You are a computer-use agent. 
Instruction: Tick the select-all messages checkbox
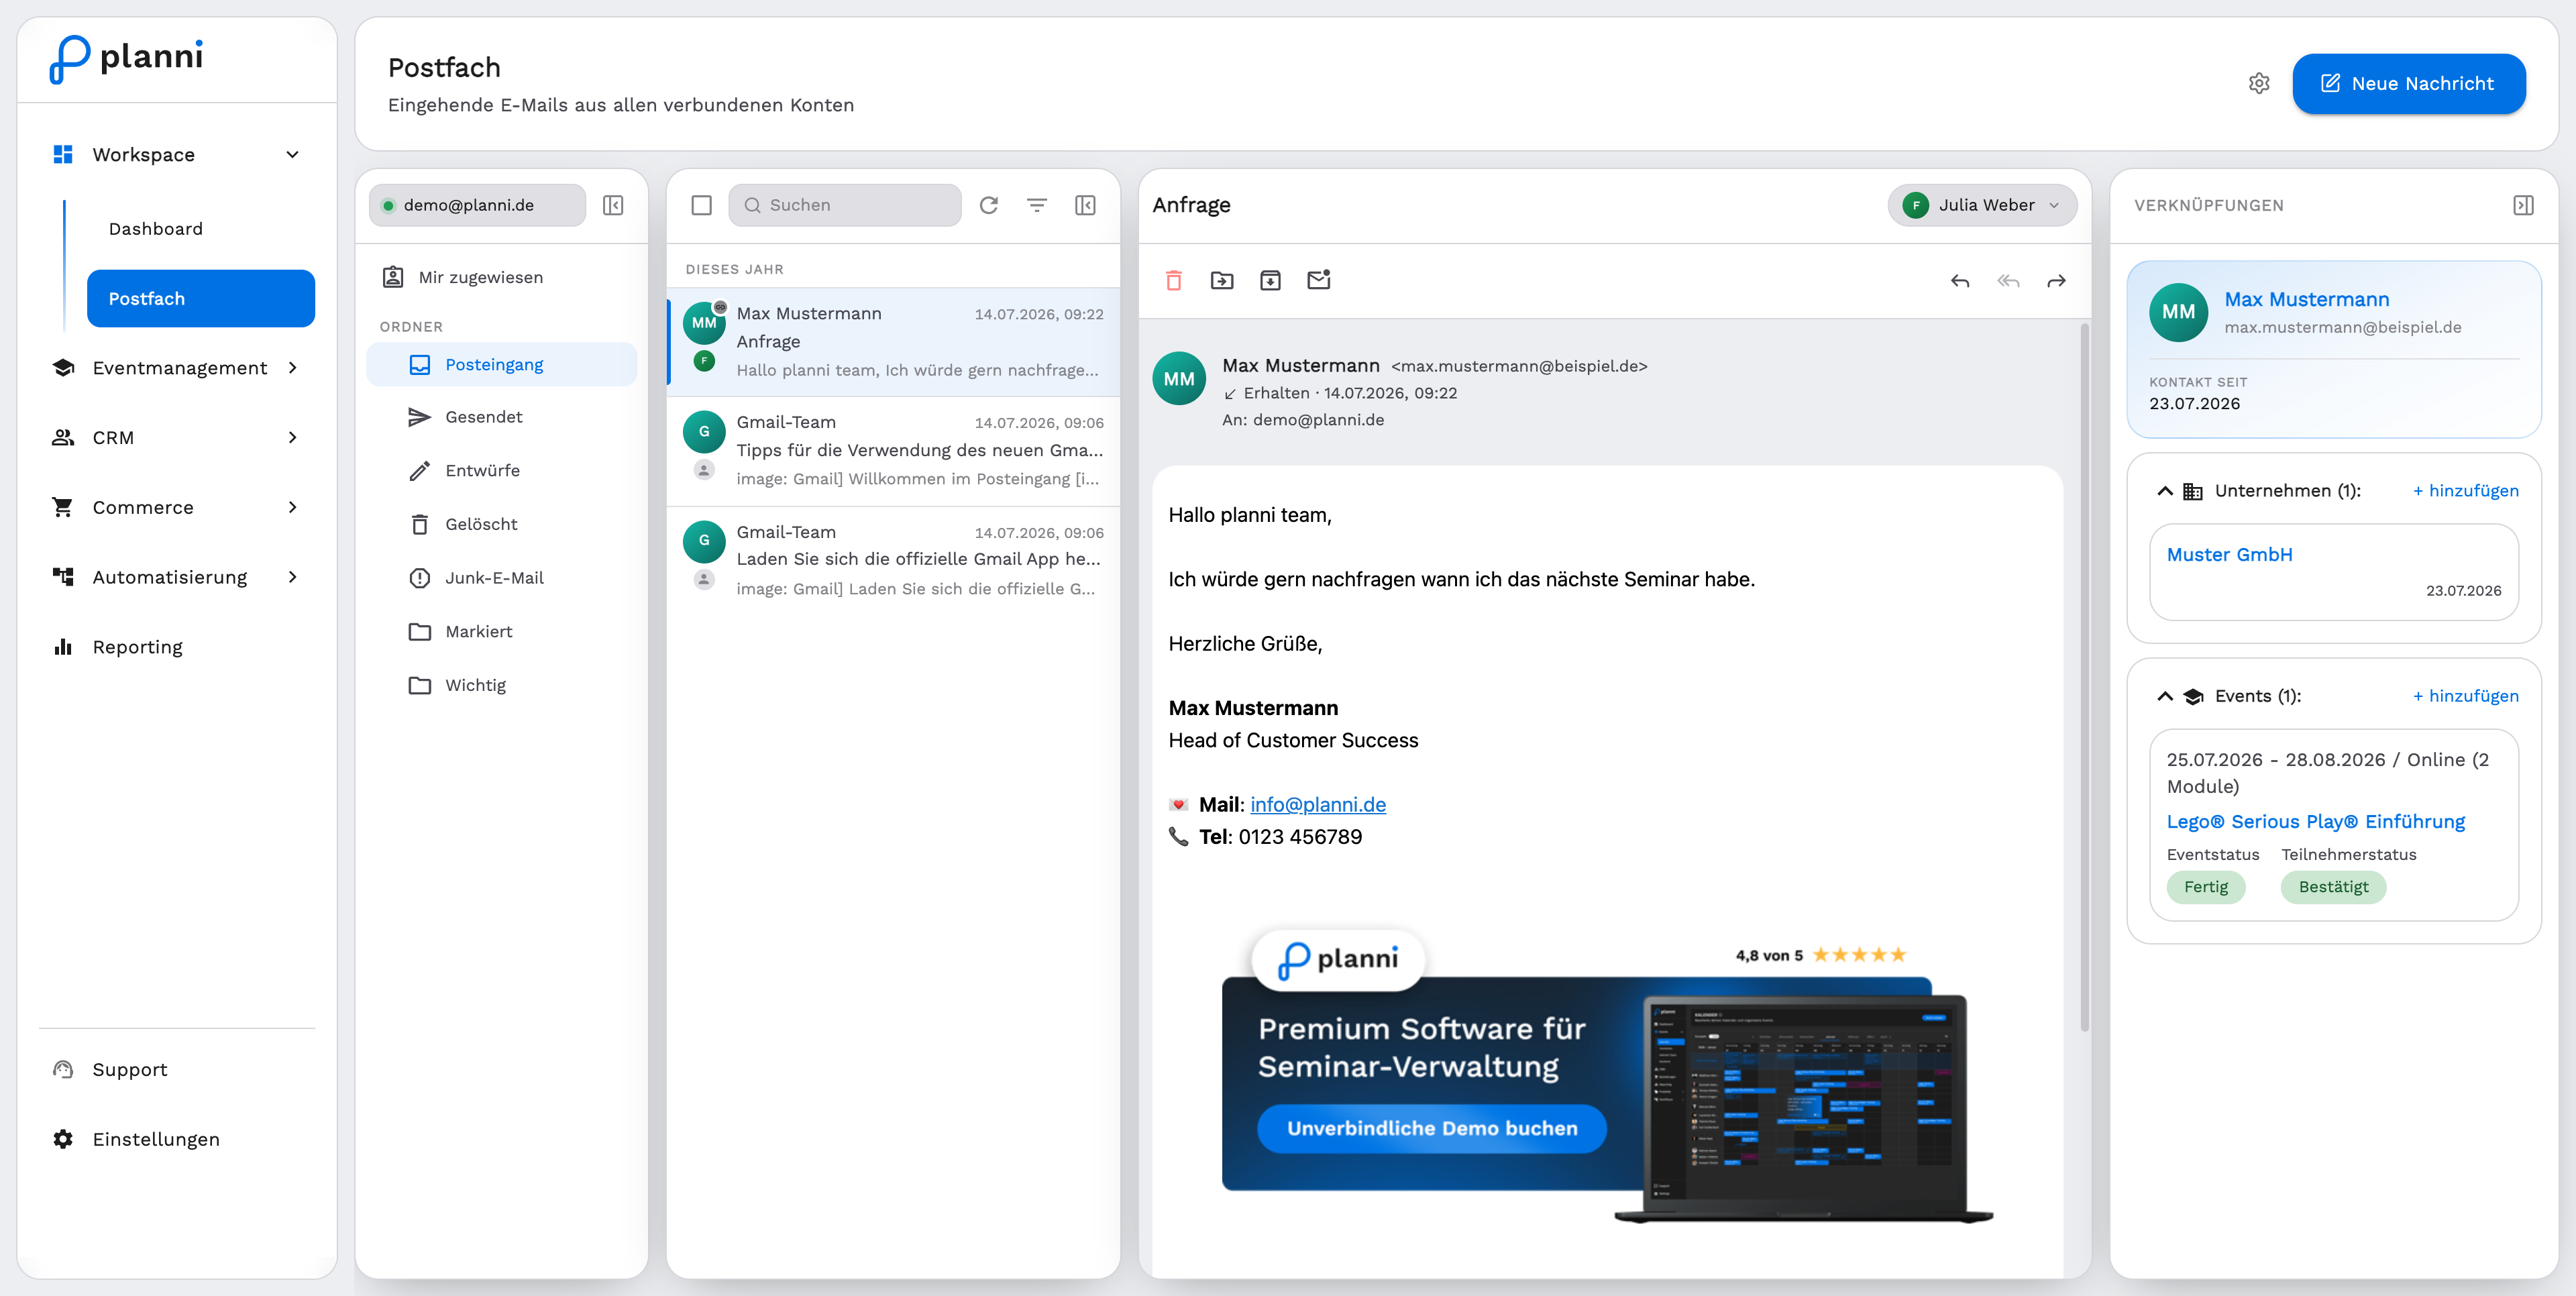[x=702, y=205]
